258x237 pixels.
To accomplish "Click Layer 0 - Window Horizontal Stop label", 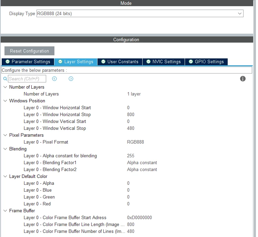I will pos(57,115).
